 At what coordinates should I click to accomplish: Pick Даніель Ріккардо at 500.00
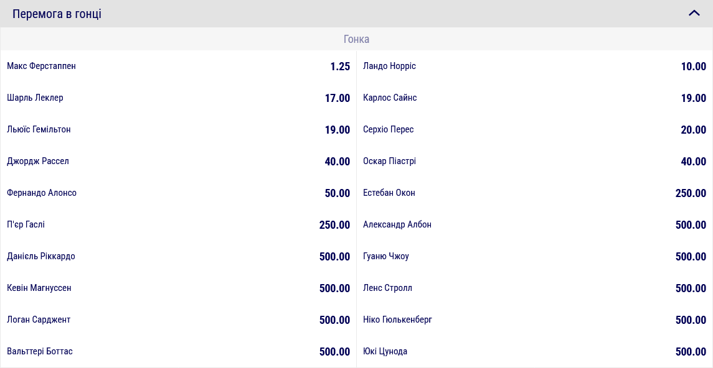click(334, 257)
